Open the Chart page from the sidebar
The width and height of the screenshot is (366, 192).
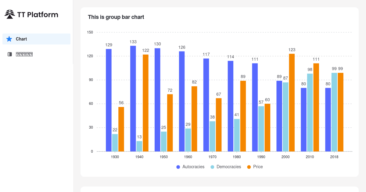[21, 39]
